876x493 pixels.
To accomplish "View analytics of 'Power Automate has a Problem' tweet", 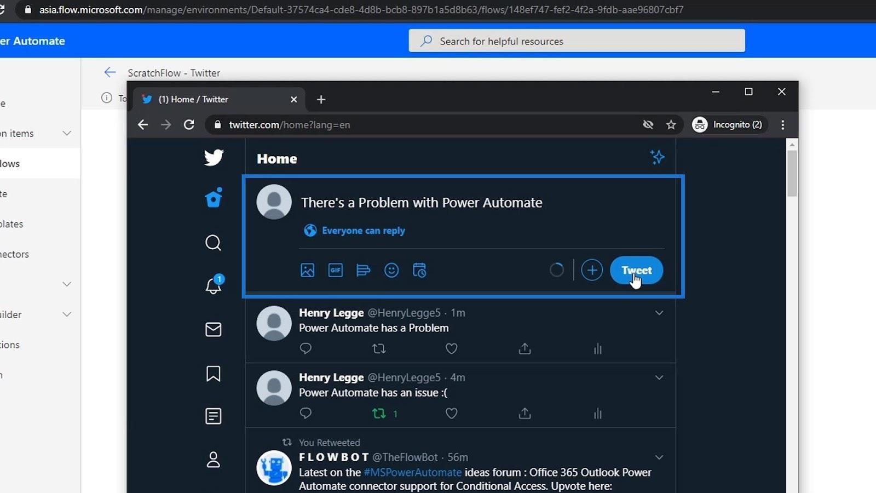I will [x=598, y=348].
